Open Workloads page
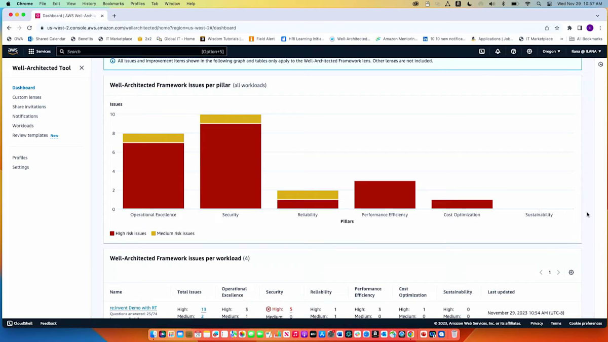Image resolution: width=608 pixels, height=342 pixels. coord(23,126)
